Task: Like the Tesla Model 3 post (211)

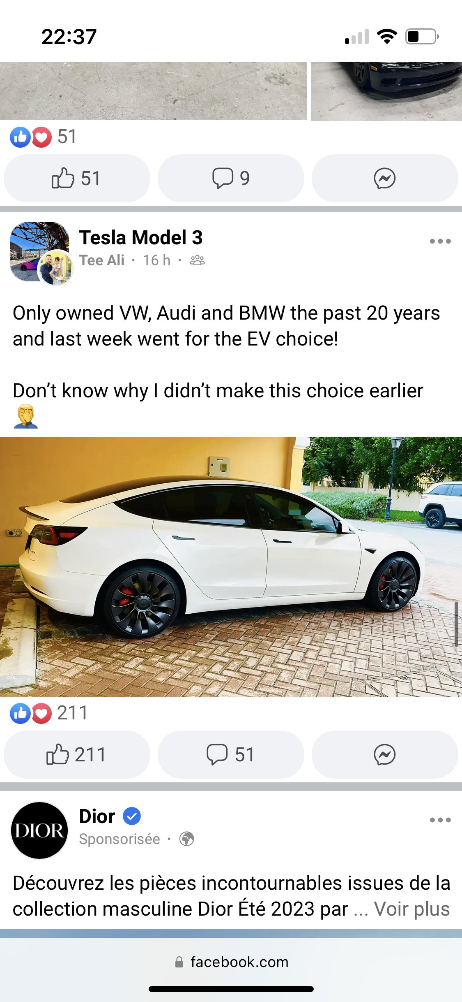Action: [77, 754]
